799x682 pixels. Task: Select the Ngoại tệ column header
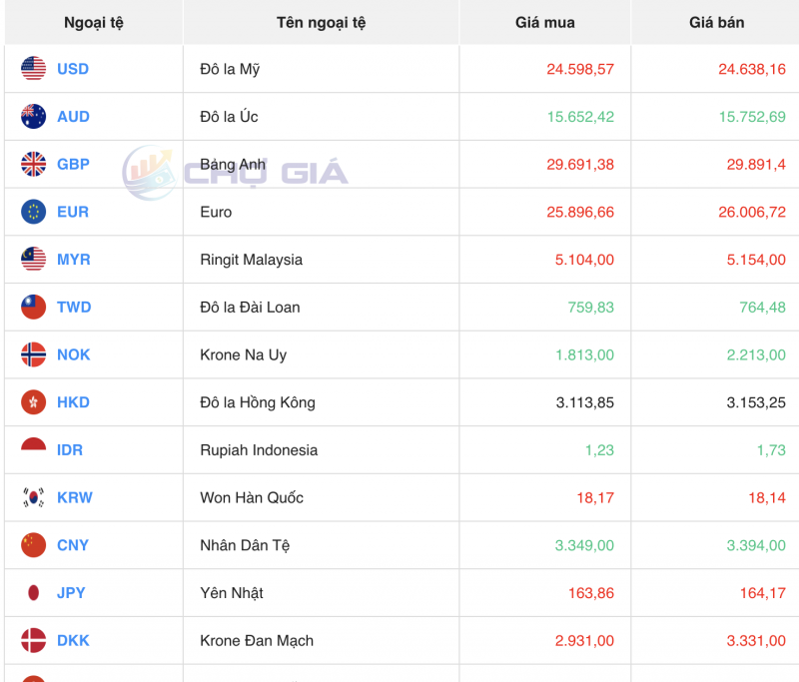coord(93,22)
